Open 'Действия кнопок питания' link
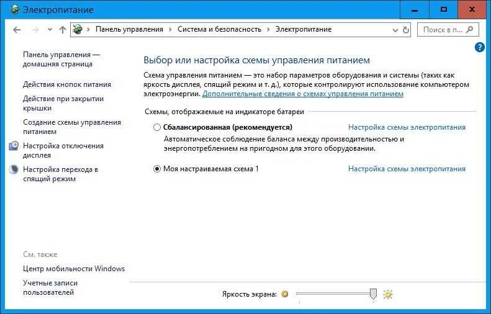This screenshot has width=491, height=314. tap(67, 84)
